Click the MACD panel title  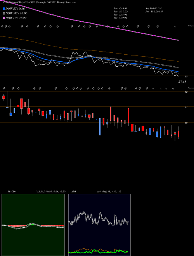12,192
